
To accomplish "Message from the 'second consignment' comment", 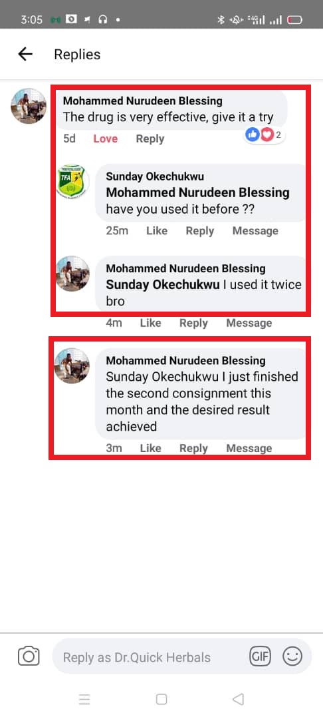I will pos(249,448).
